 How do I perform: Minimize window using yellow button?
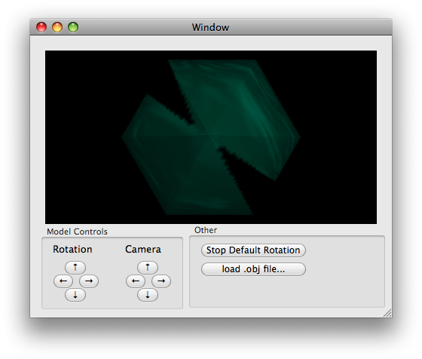tap(57, 27)
